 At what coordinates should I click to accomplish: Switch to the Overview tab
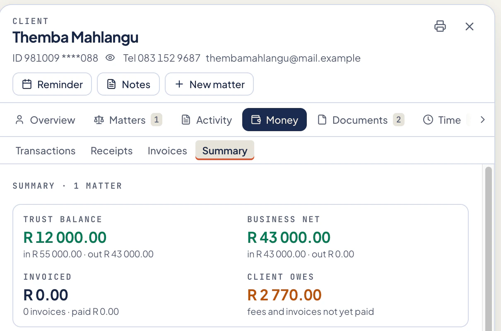(45, 120)
